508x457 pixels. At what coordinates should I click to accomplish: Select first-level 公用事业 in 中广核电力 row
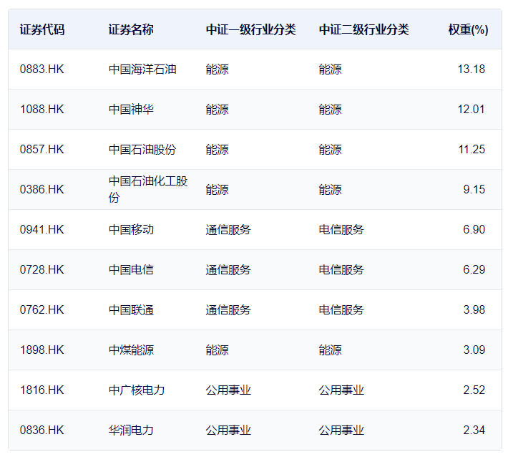pos(228,390)
